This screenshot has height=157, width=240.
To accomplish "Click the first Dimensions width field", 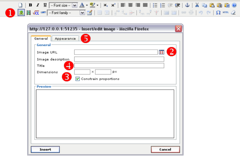I will click(x=82, y=72).
